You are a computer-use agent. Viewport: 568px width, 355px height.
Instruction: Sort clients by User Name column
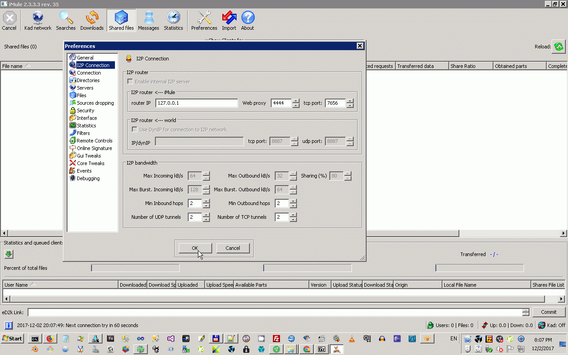(x=60, y=285)
